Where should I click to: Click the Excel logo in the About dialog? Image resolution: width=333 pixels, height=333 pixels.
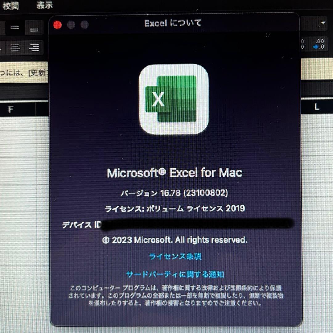174,98
